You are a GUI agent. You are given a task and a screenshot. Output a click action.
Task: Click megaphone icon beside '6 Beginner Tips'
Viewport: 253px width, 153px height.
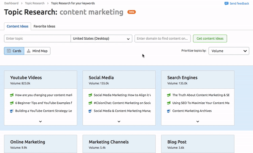[12, 103]
